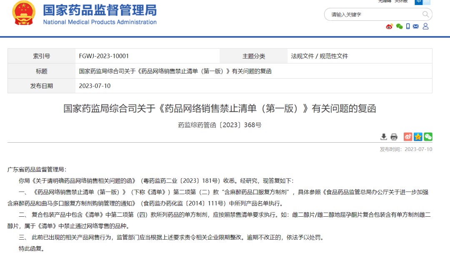Click the salutation 广东省药品监督管理局：
Image resolution: width=450 pixels, height=255 pixels.
(37, 170)
